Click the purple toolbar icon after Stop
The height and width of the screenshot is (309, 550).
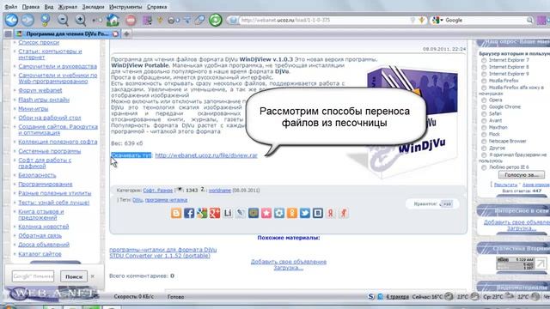(x=147, y=20)
